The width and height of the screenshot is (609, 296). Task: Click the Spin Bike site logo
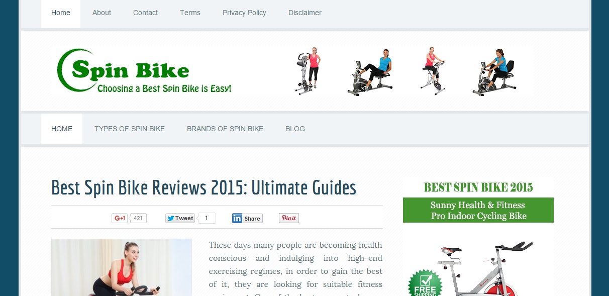tap(144, 71)
